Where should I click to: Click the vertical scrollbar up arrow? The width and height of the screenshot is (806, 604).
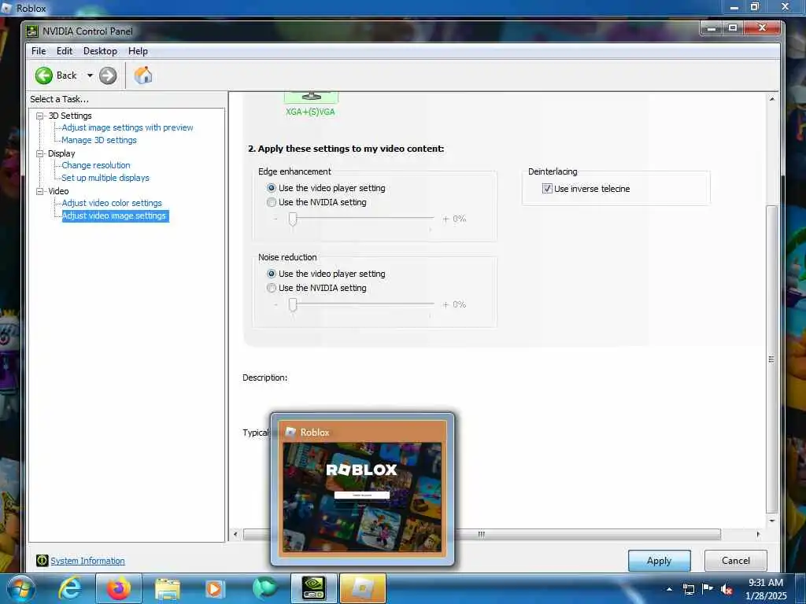(x=771, y=98)
